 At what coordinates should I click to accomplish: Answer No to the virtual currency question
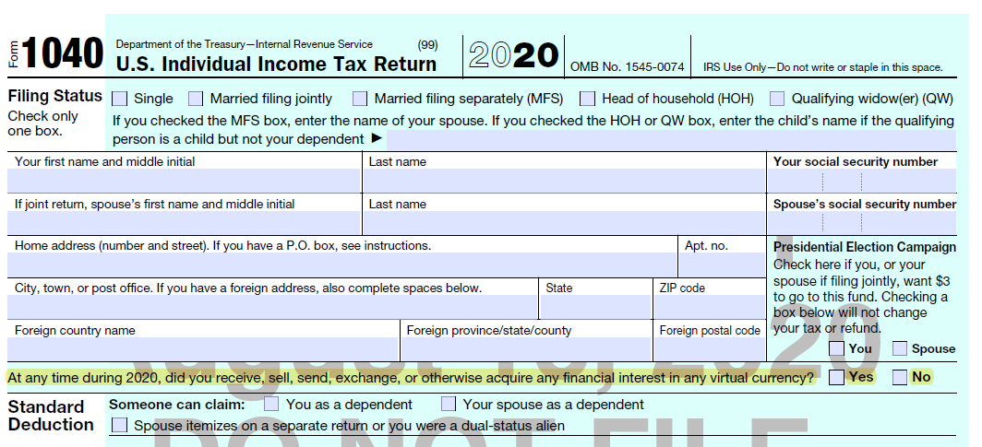(900, 378)
